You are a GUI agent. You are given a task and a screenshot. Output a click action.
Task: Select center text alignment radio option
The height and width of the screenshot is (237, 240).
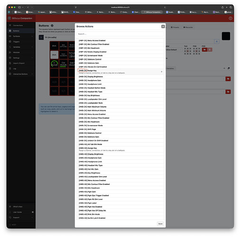tap(187, 51)
